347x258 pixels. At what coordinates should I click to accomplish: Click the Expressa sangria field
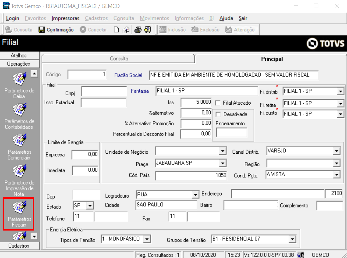(85, 155)
